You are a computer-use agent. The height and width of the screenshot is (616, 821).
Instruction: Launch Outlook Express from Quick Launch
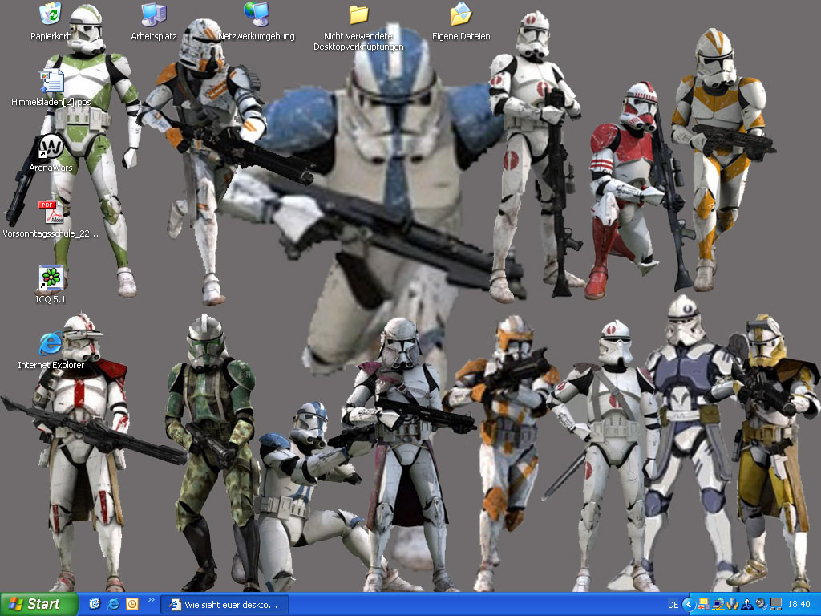[x=95, y=604]
